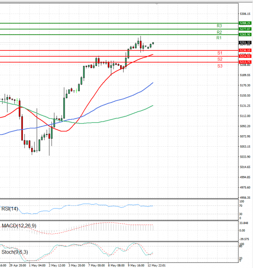The height and width of the screenshot is (268, 253).
Task: Select the R3 resistance label
Action: [x=219, y=26]
